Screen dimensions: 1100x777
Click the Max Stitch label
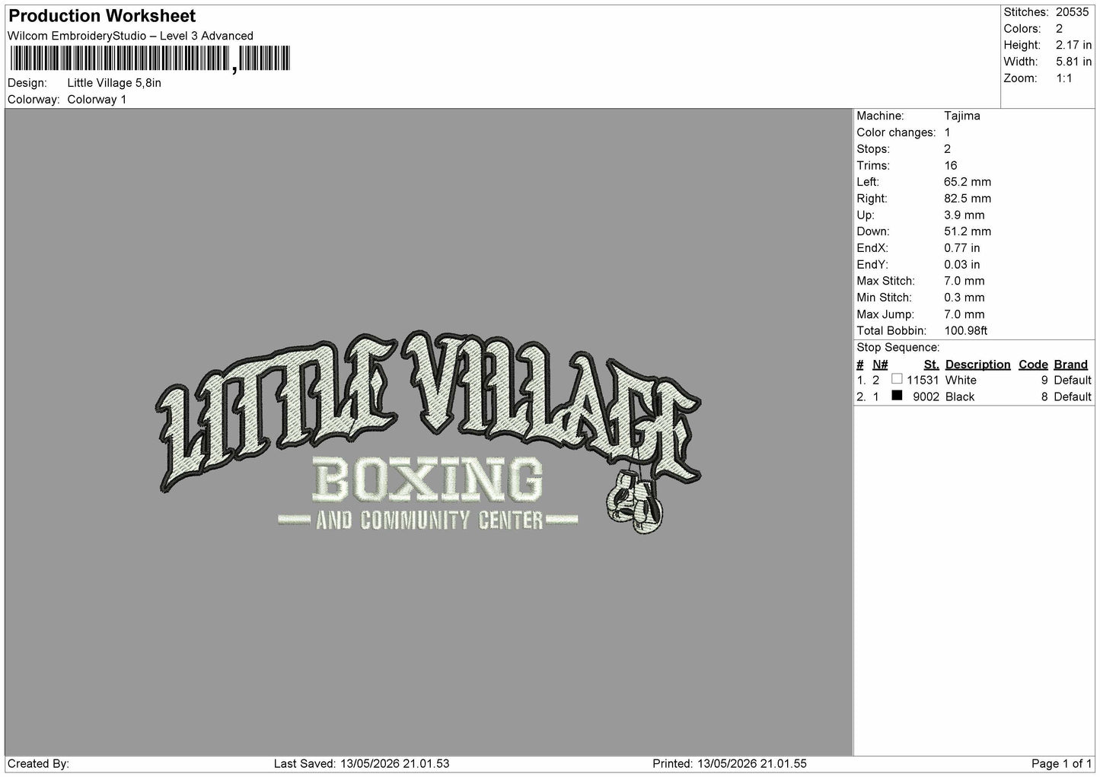click(x=885, y=281)
